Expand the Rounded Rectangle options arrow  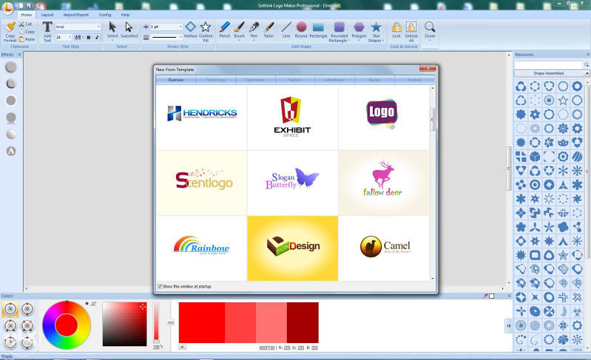coord(348,41)
